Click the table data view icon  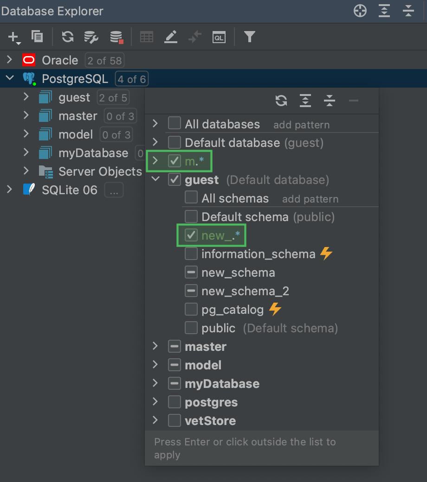point(147,37)
